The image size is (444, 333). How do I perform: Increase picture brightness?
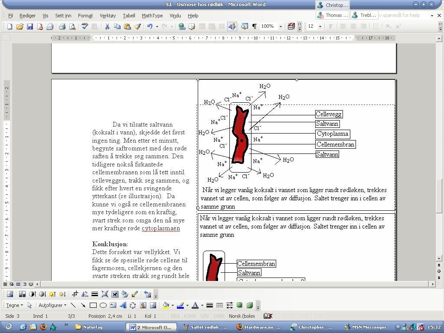coord(52,294)
